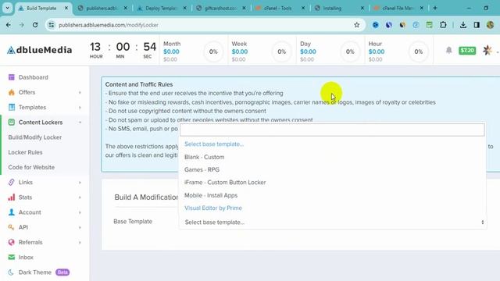The image size is (500, 281).
Task: Click the Offers flame icon
Action: [12, 92]
